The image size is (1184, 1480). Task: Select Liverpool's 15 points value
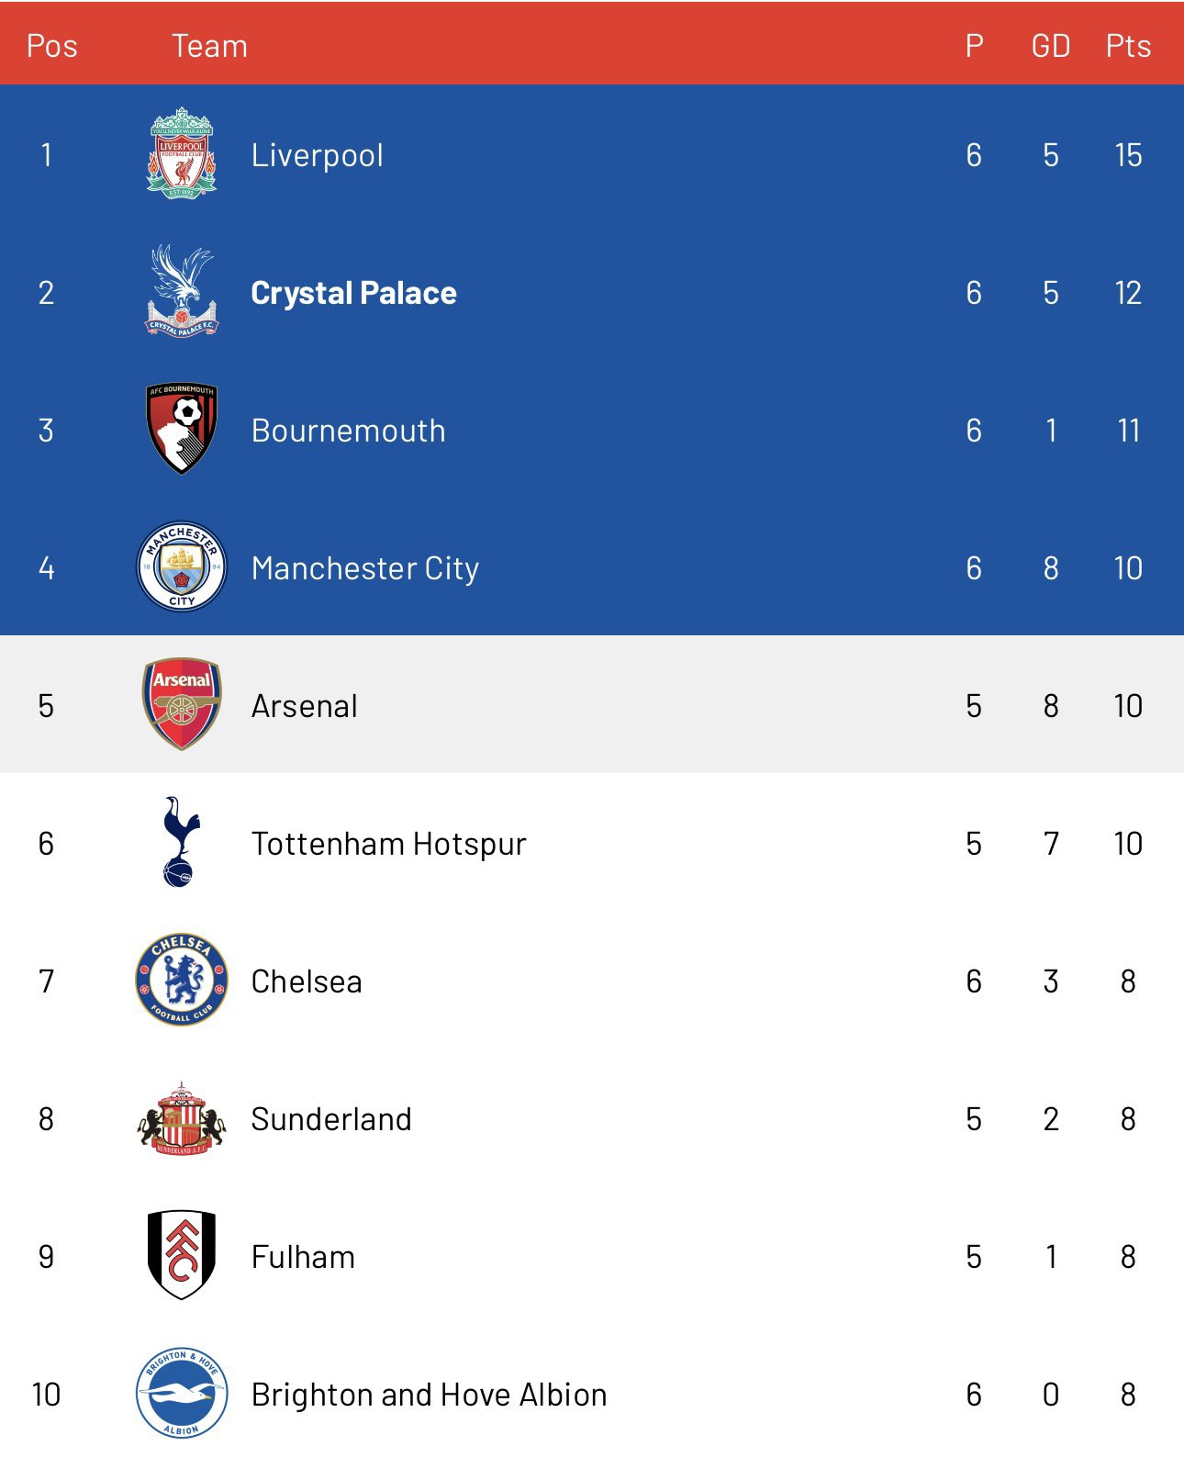tap(1128, 155)
